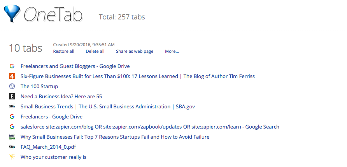Click the SBA favicon beside Small Business Trends
The width and height of the screenshot is (347, 167).
click(x=12, y=106)
